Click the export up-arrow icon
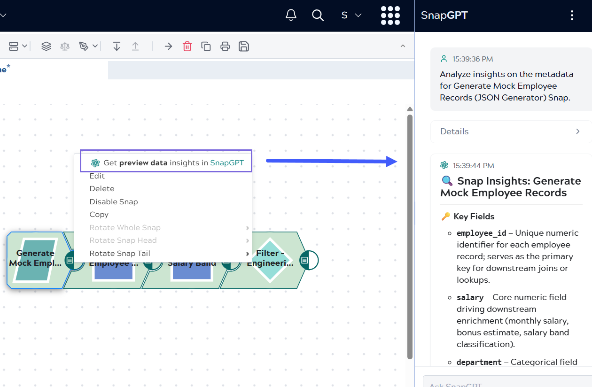The image size is (592, 387). (135, 46)
